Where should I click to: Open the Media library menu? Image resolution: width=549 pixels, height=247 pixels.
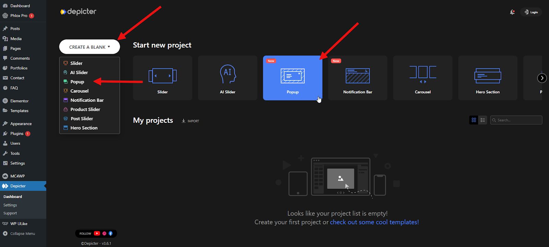tap(23, 39)
